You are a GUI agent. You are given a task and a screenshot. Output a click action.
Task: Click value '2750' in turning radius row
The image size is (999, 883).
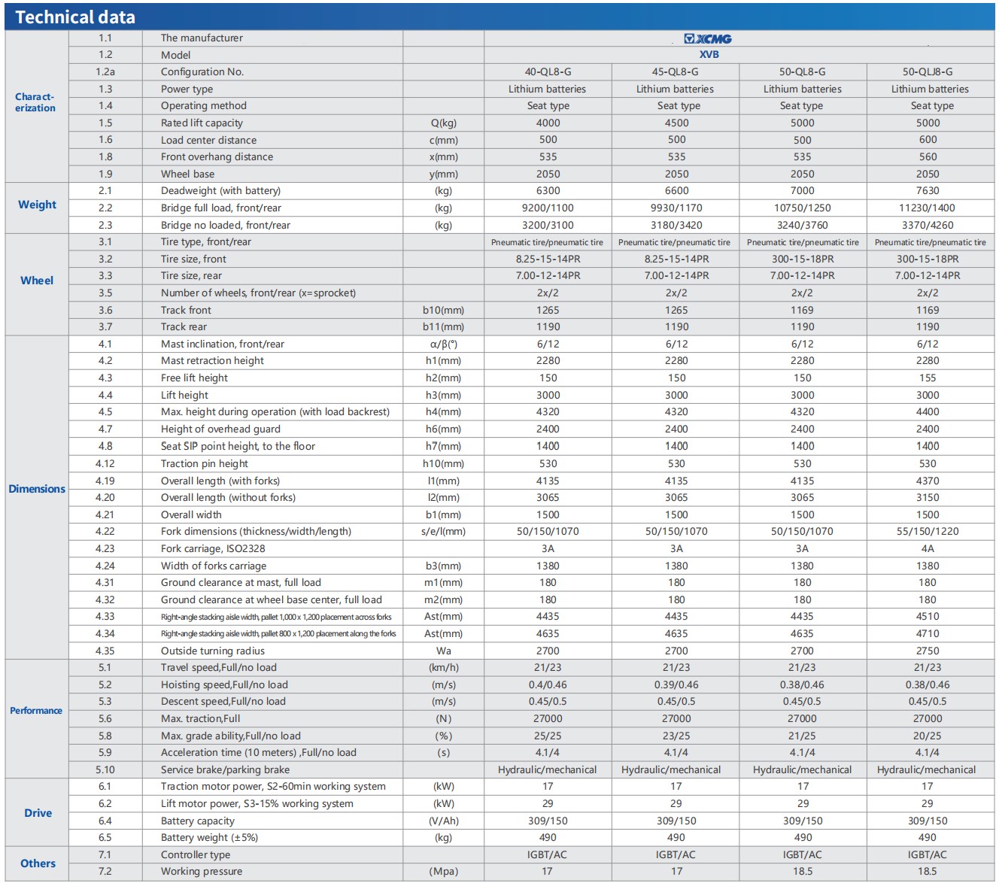pyautogui.click(x=928, y=651)
